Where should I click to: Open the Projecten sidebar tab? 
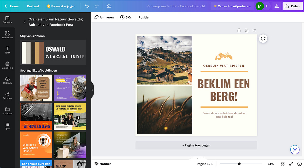pos(7,111)
